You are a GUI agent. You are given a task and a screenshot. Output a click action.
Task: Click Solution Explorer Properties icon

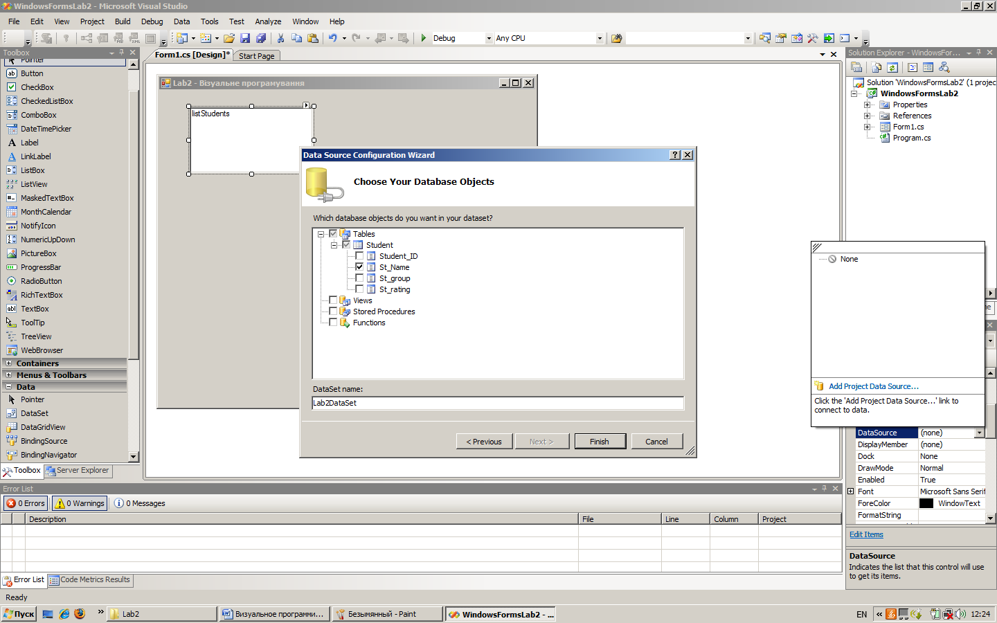click(x=857, y=67)
